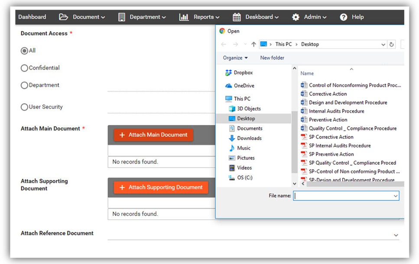Click the Up one level arrow
This screenshot has width=419, height=264.
[253, 44]
